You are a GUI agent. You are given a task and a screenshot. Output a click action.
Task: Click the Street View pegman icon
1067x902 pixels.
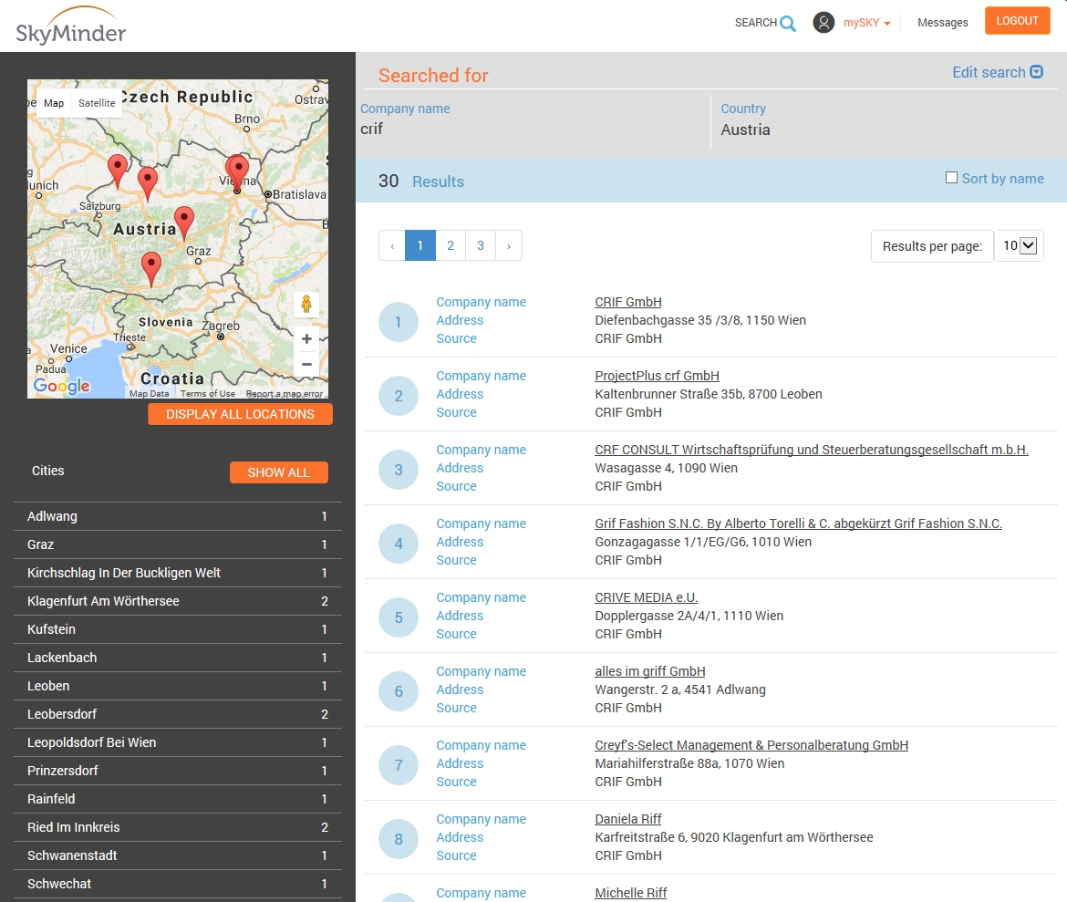(306, 304)
